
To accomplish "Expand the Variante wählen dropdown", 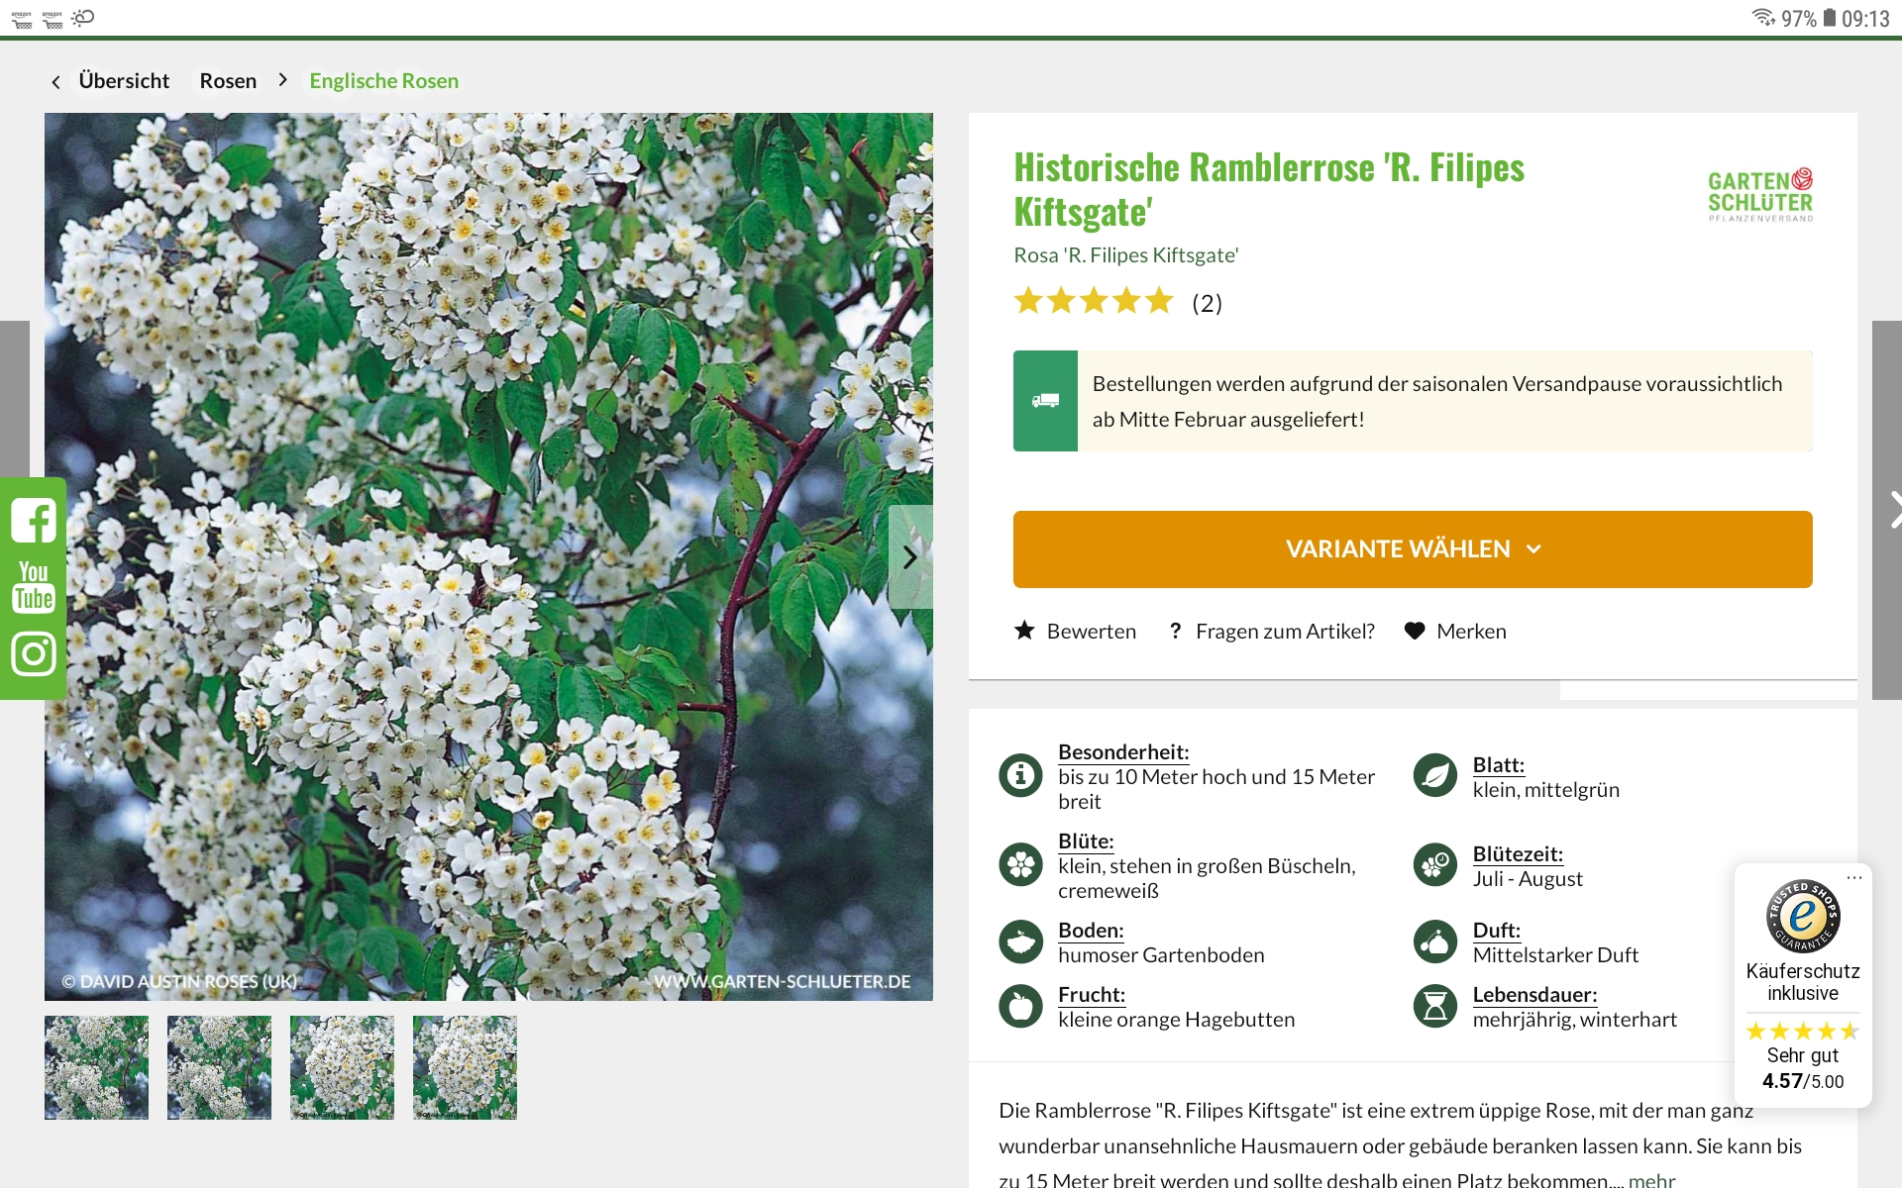I will 1412,549.
